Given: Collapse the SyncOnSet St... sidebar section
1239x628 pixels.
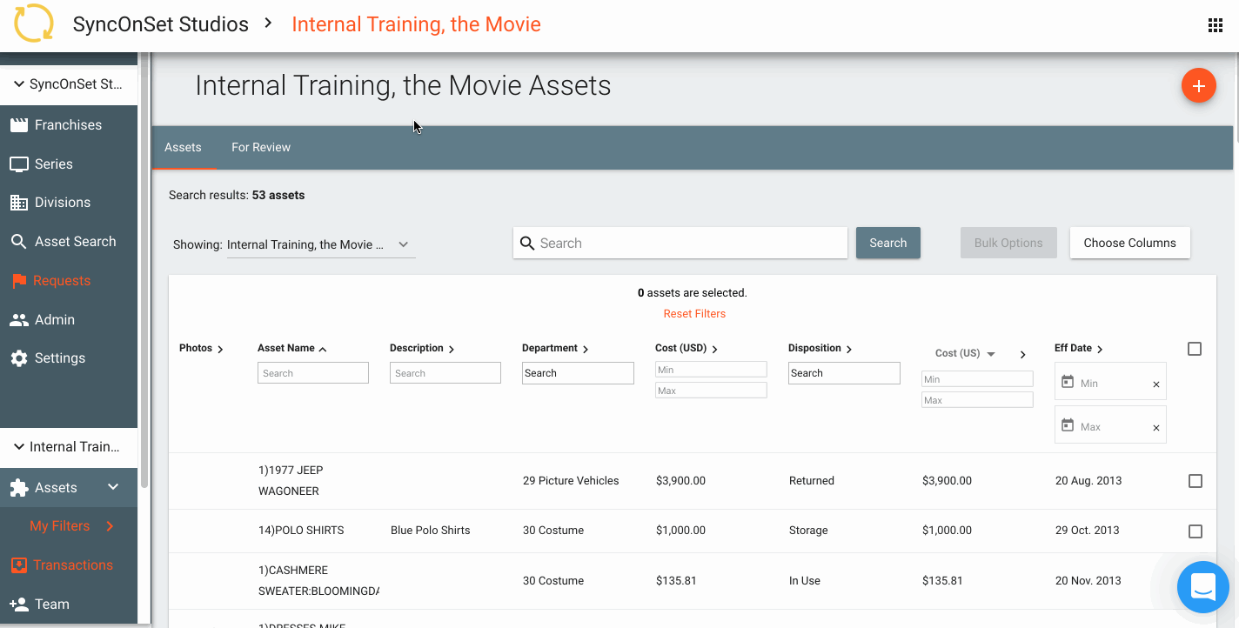Looking at the screenshot, I should pos(19,84).
